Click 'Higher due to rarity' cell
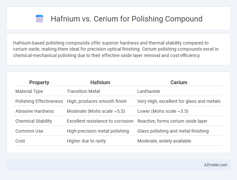The width and height of the screenshot is (237, 180). (86, 141)
